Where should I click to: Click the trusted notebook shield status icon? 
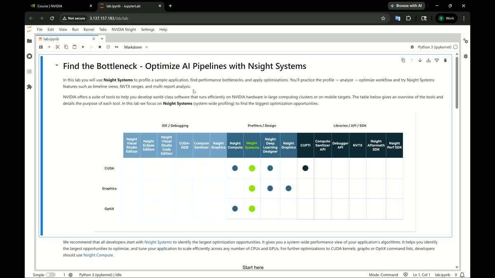405,275
